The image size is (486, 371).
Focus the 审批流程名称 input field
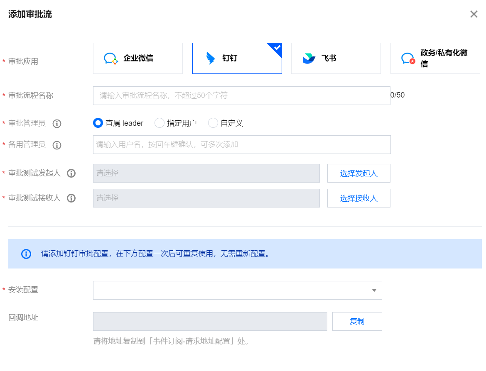[x=241, y=95]
